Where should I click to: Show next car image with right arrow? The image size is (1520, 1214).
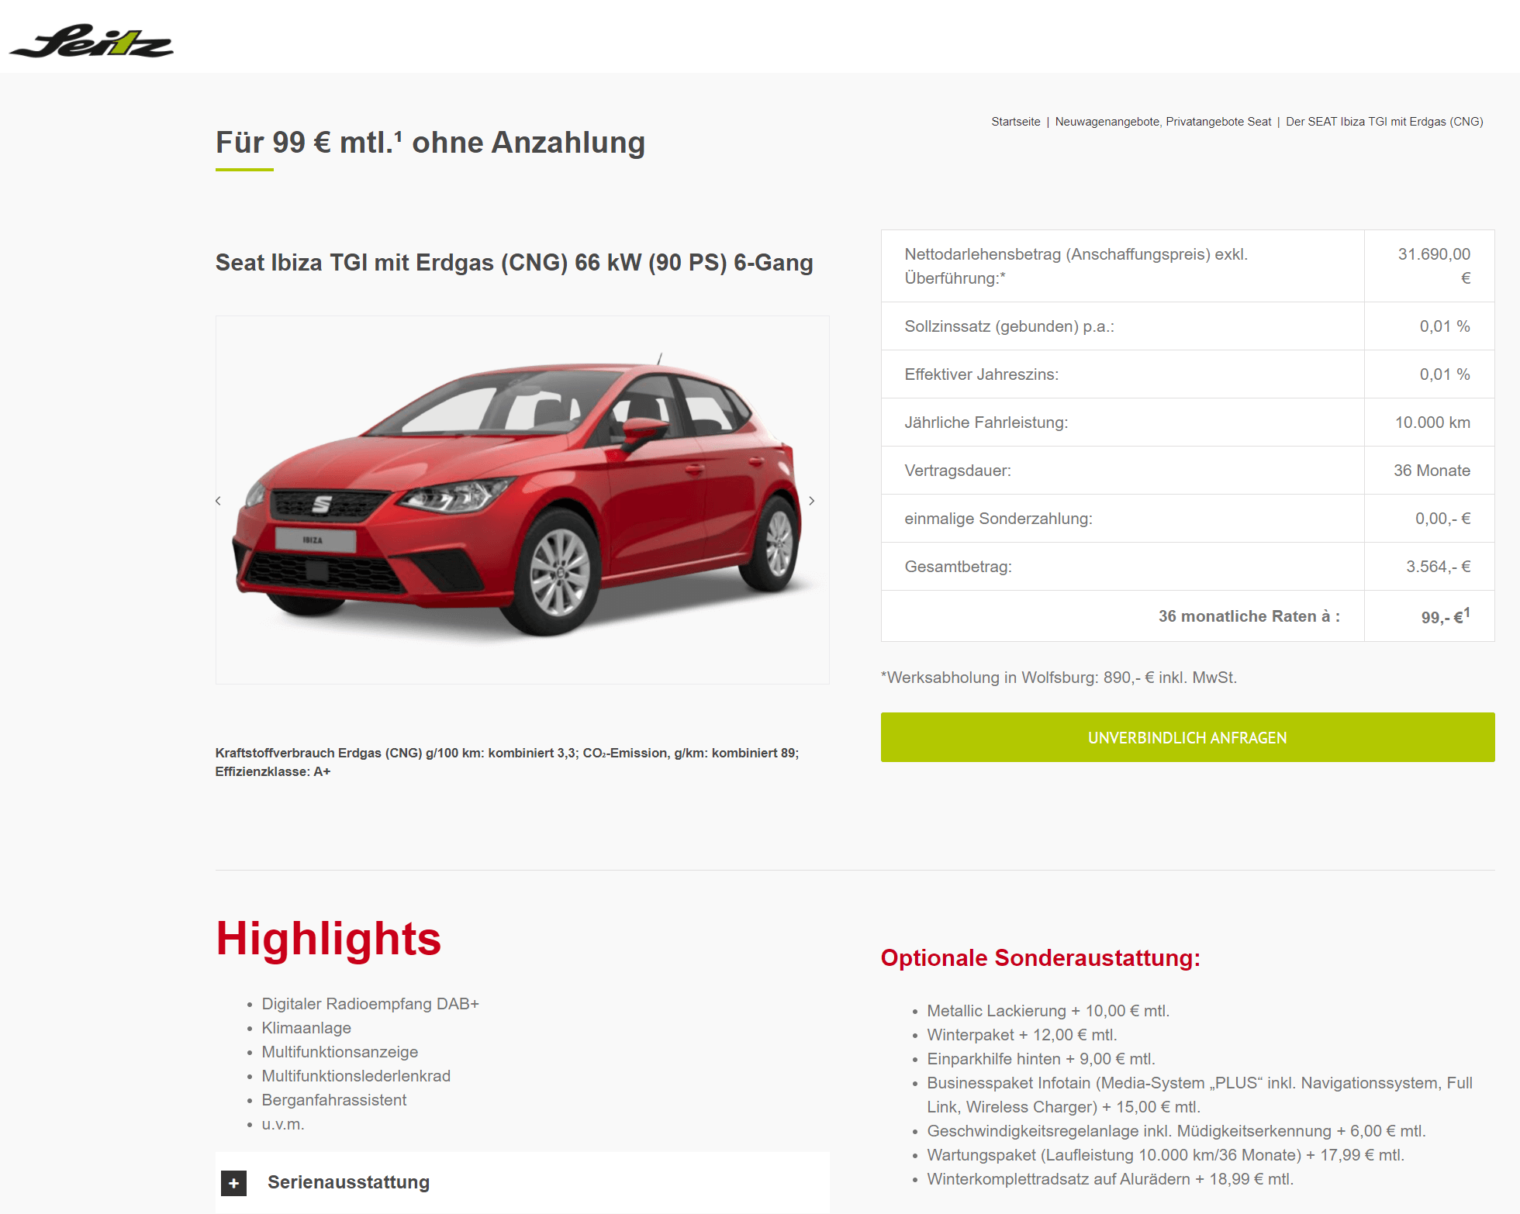coord(812,501)
